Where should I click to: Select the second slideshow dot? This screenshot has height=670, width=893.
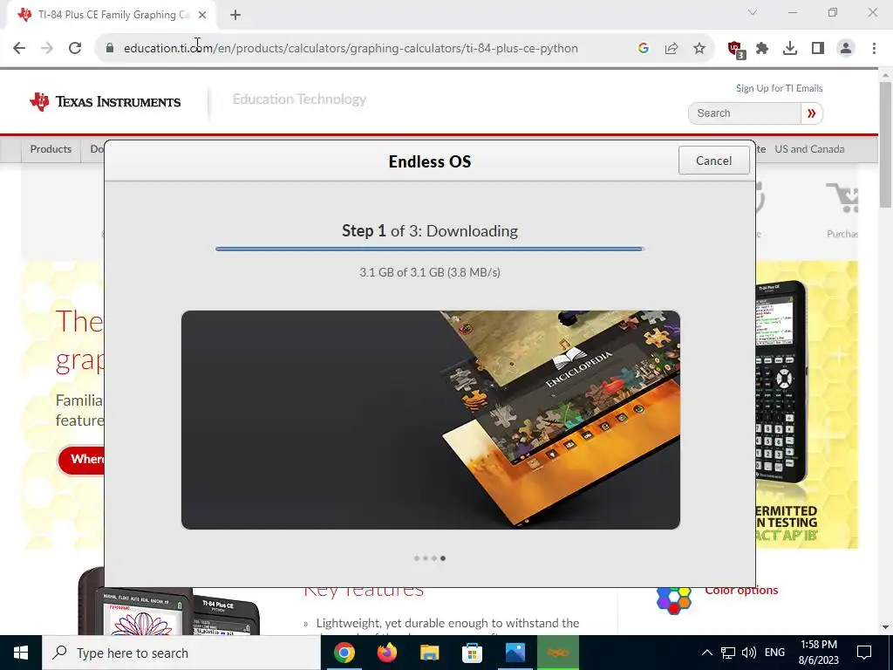pyautogui.click(x=426, y=558)
